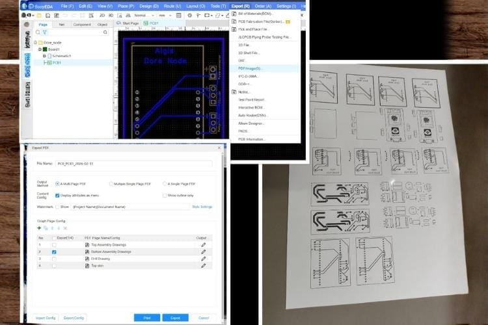
Task: Open the Style Settings link
Action: tap(202, 207)
